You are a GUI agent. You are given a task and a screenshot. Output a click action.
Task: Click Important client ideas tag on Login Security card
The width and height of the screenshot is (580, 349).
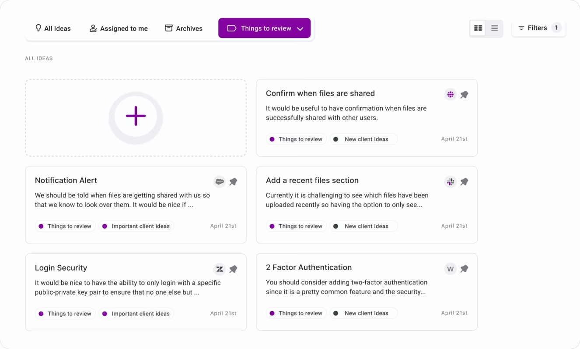(136, 314)
